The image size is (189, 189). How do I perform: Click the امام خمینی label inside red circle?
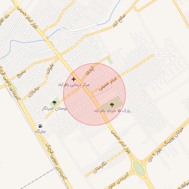[x=108, y=84]
